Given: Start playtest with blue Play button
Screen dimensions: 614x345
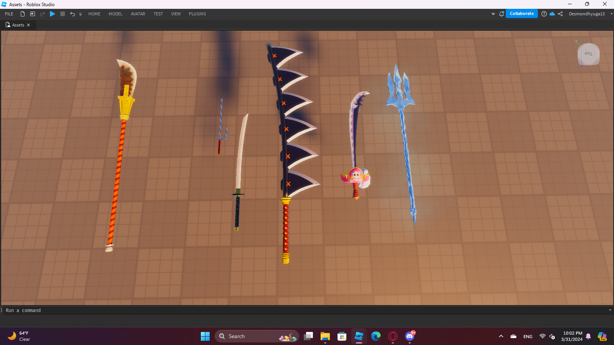Looking at the screenshot, I should pos(53,14).
